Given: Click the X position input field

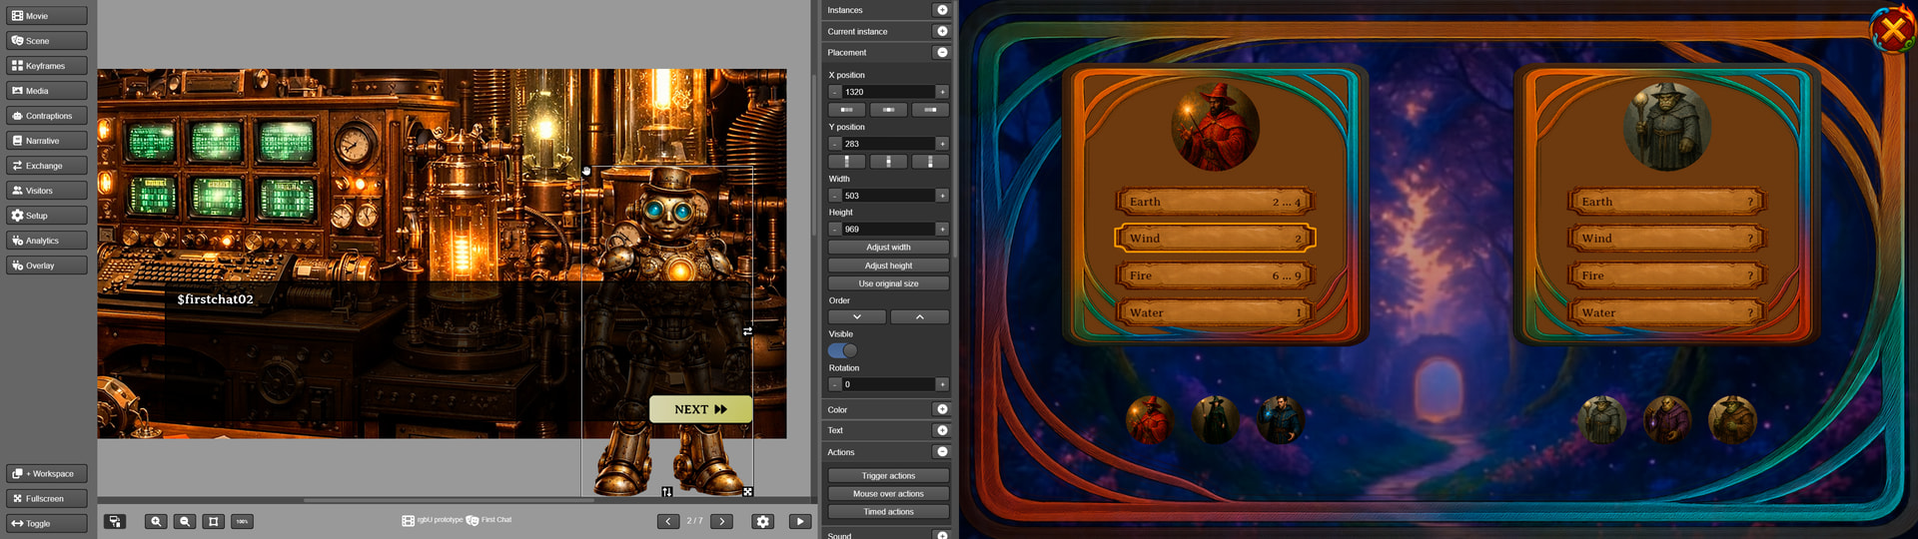Looking at the screenshot, I should [x=888, y=92].
